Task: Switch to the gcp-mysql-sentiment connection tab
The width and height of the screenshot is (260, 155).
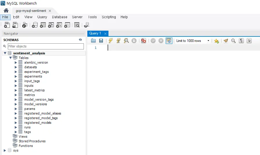Action: pyautogui.click(x=31, y=11)
